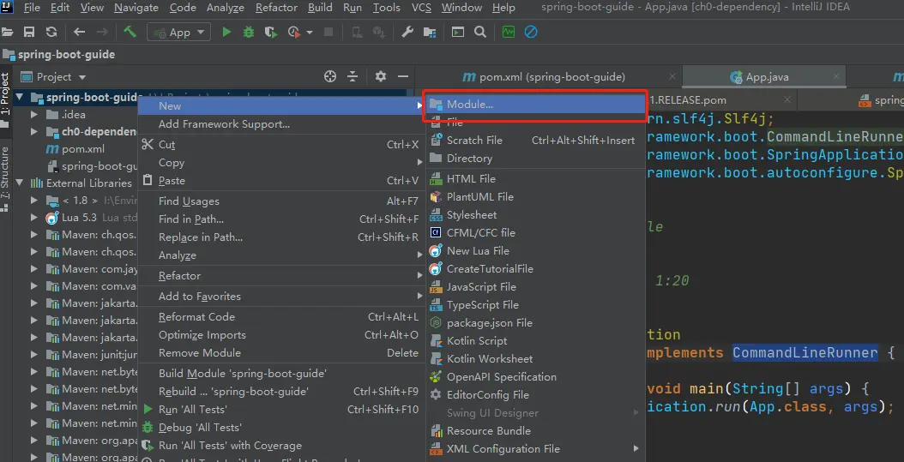
Task: Collapse all with Project panel icon
Action: (x=353, y=76)
